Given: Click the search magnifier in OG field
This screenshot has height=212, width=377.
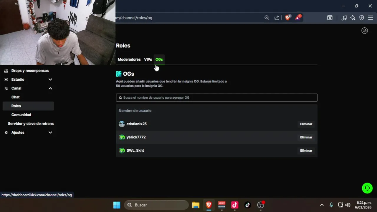Looking at the screenshot, I should tap(120, 98).
